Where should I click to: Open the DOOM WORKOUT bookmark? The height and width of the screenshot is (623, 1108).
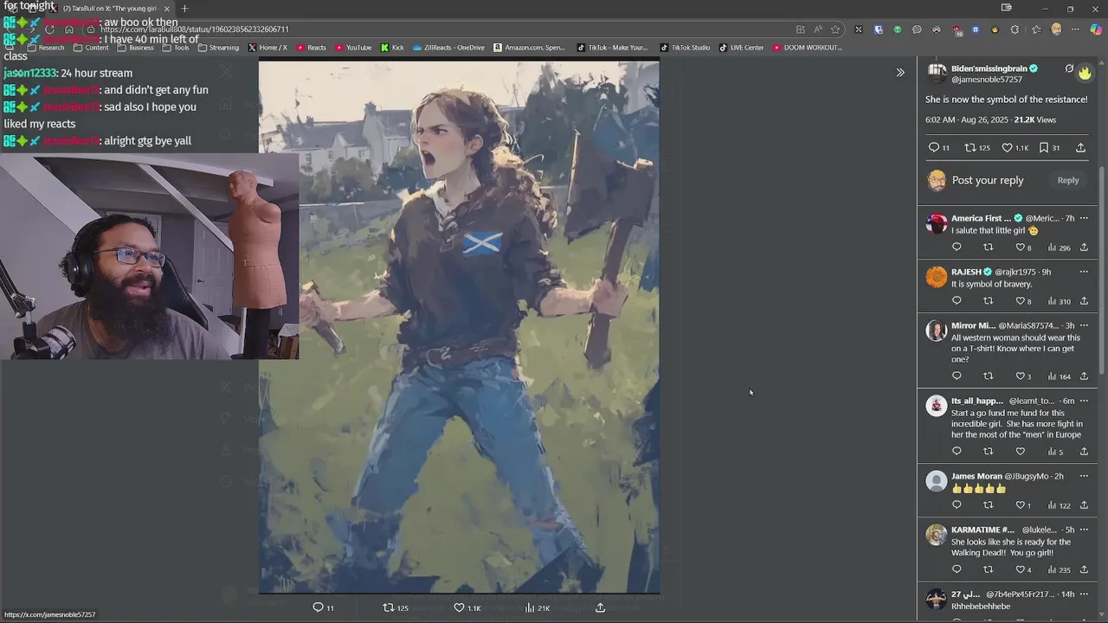(808, 48)
